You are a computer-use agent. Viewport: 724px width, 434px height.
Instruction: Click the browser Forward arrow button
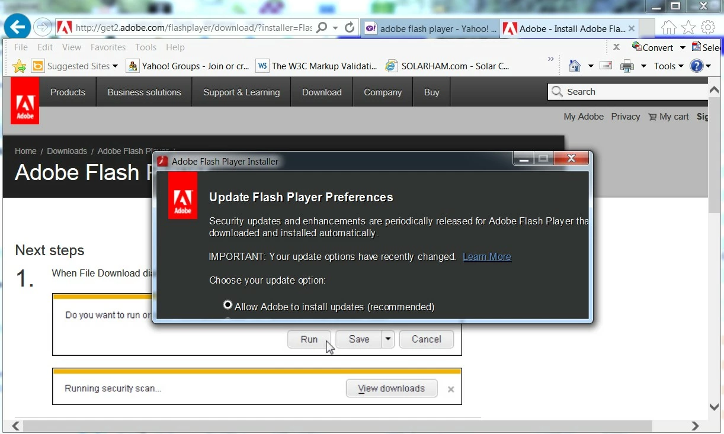(x=43, y=27)
